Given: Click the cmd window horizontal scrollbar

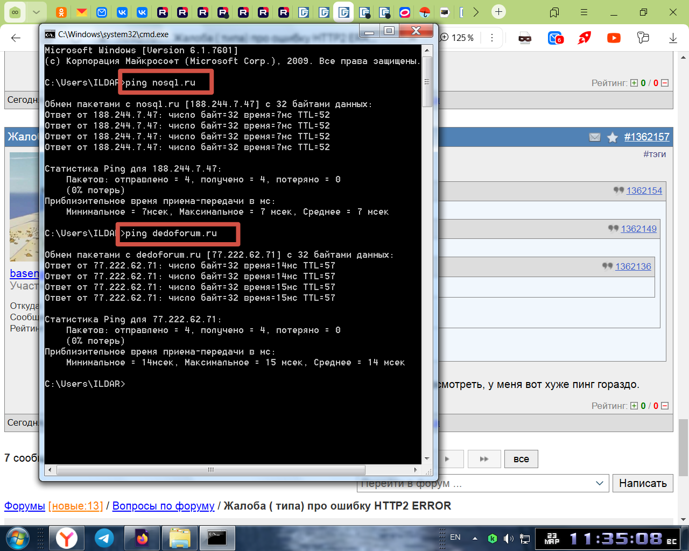Looking at the screenshot, I should tap(211, 470).
